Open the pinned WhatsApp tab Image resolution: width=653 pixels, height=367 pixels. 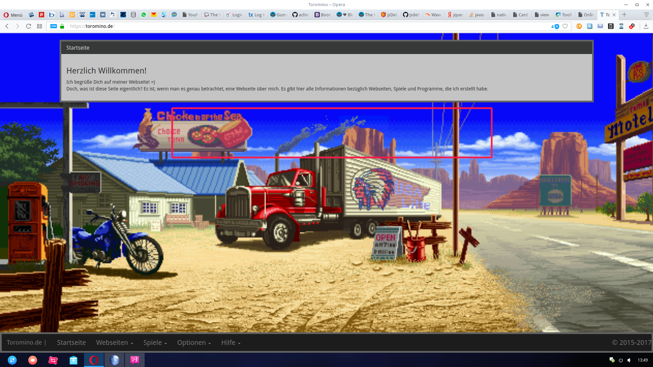144,15
